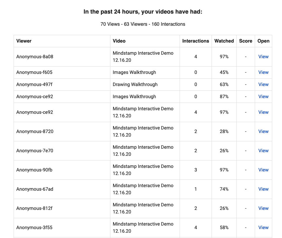Viewport: 282px width, 238px height.
Task: Click the Watched column header
Action: 224,41
